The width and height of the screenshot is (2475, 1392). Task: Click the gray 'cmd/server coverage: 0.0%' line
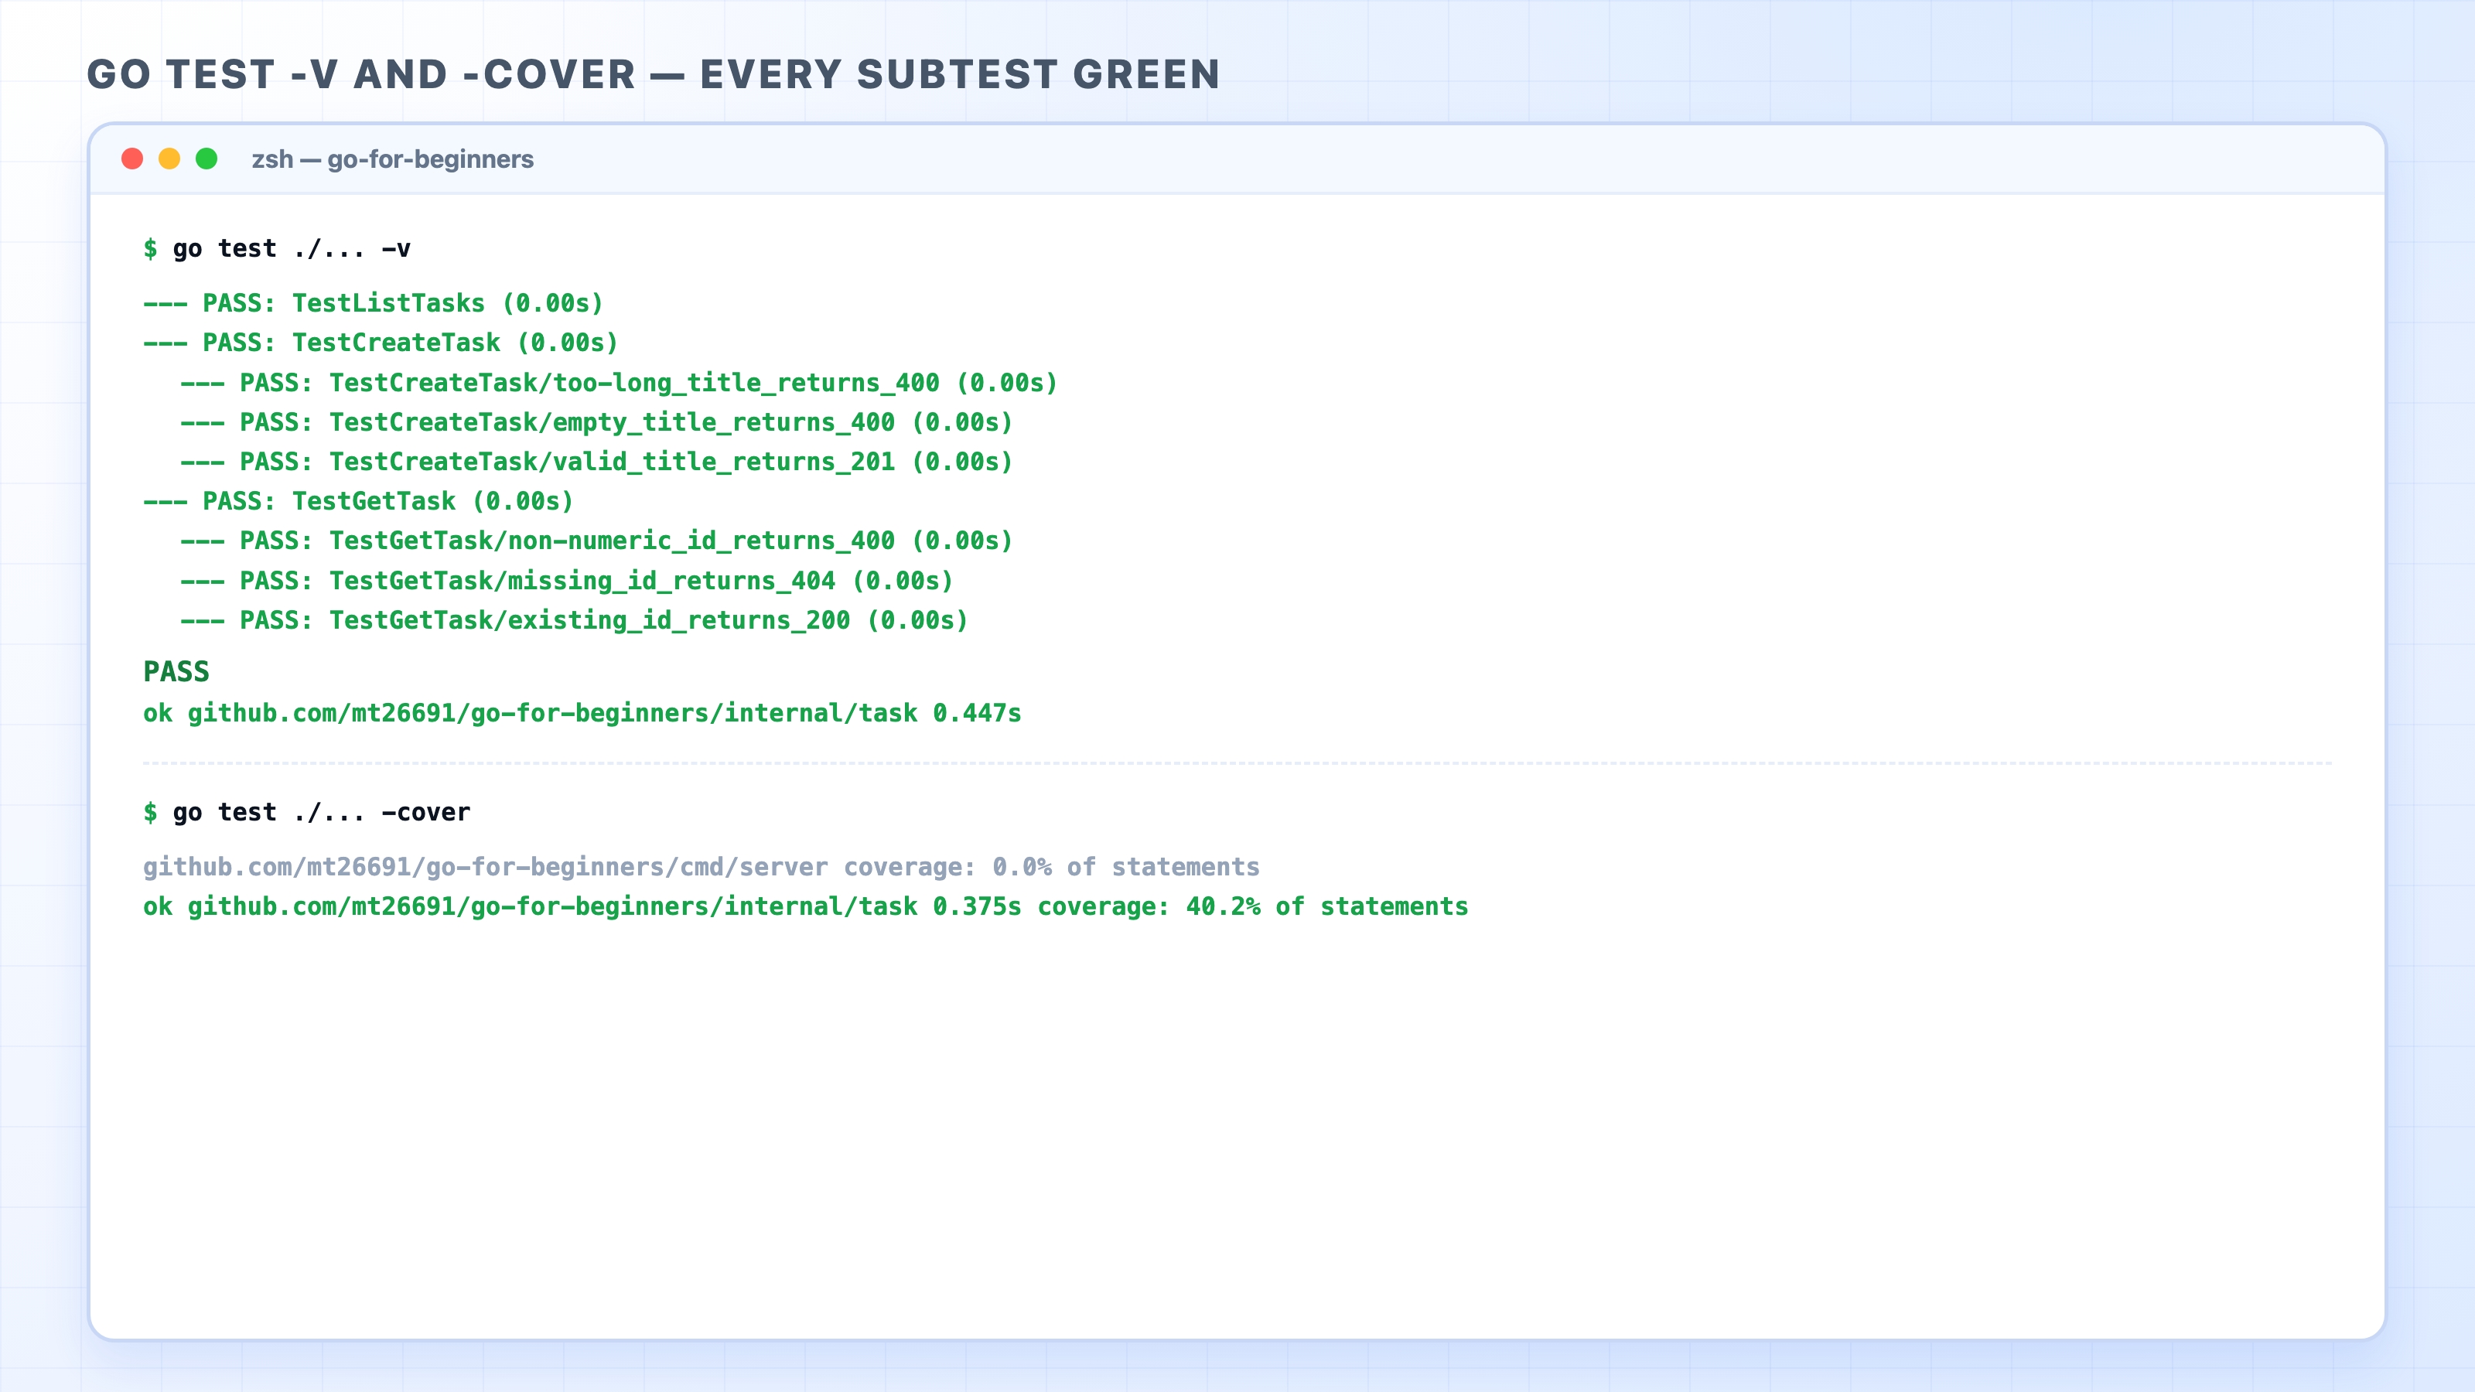(x=702, y=868)
